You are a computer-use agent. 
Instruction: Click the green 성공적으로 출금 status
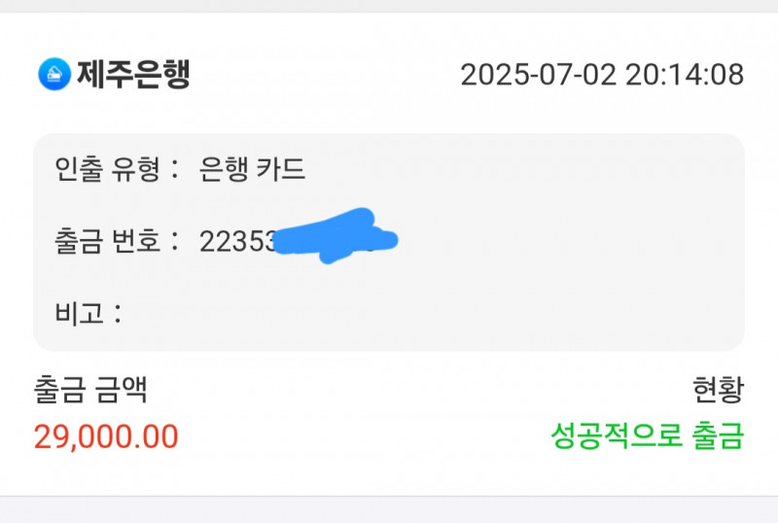click(647, 436)
